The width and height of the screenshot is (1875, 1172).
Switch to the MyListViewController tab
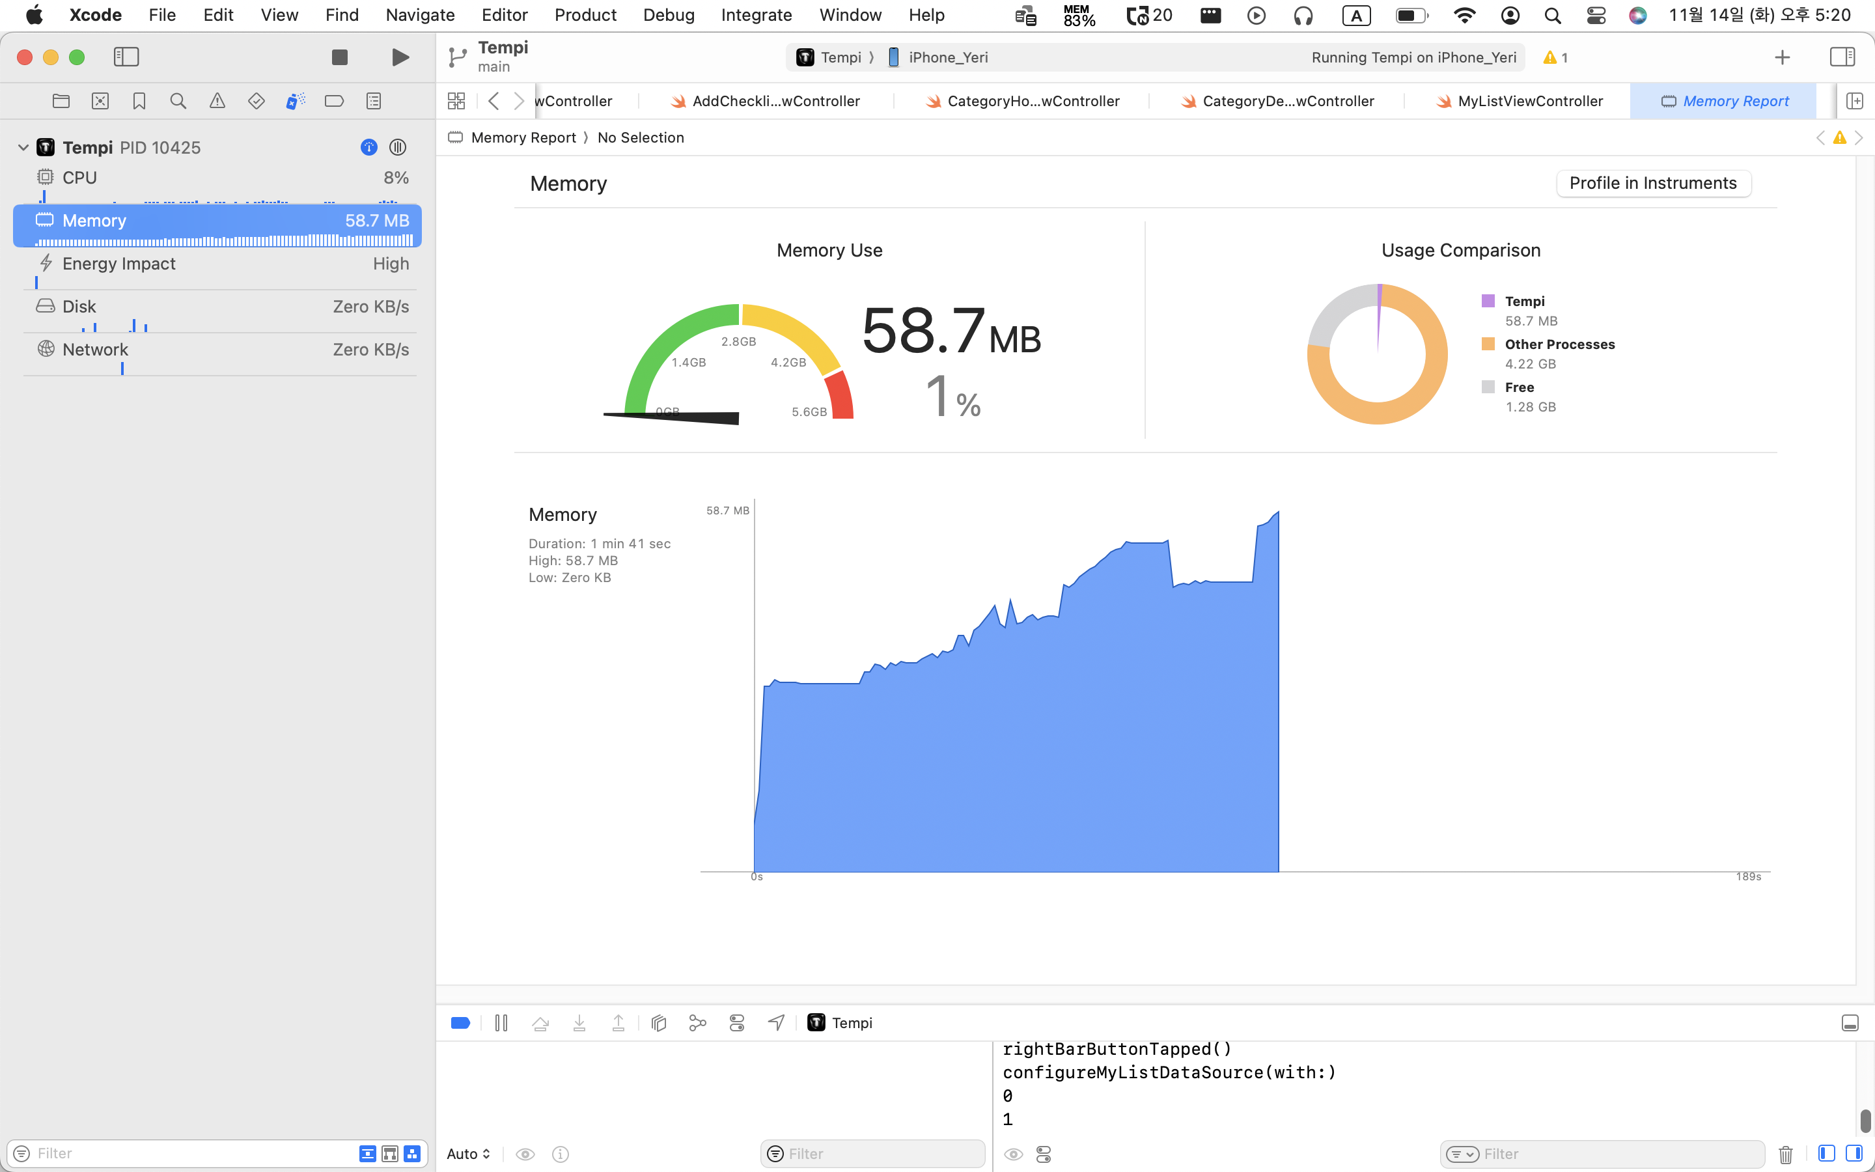pos(1529,101)
